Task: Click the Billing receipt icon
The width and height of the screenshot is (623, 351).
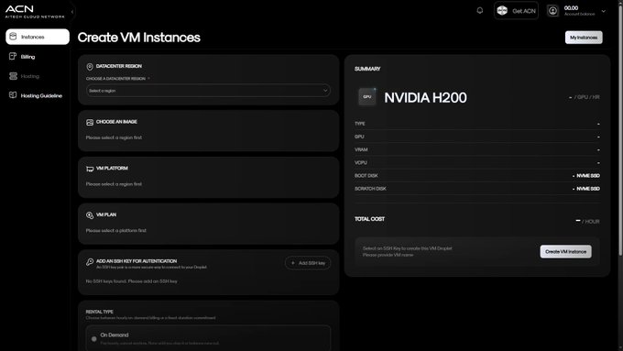Action: tap(13, 56)
